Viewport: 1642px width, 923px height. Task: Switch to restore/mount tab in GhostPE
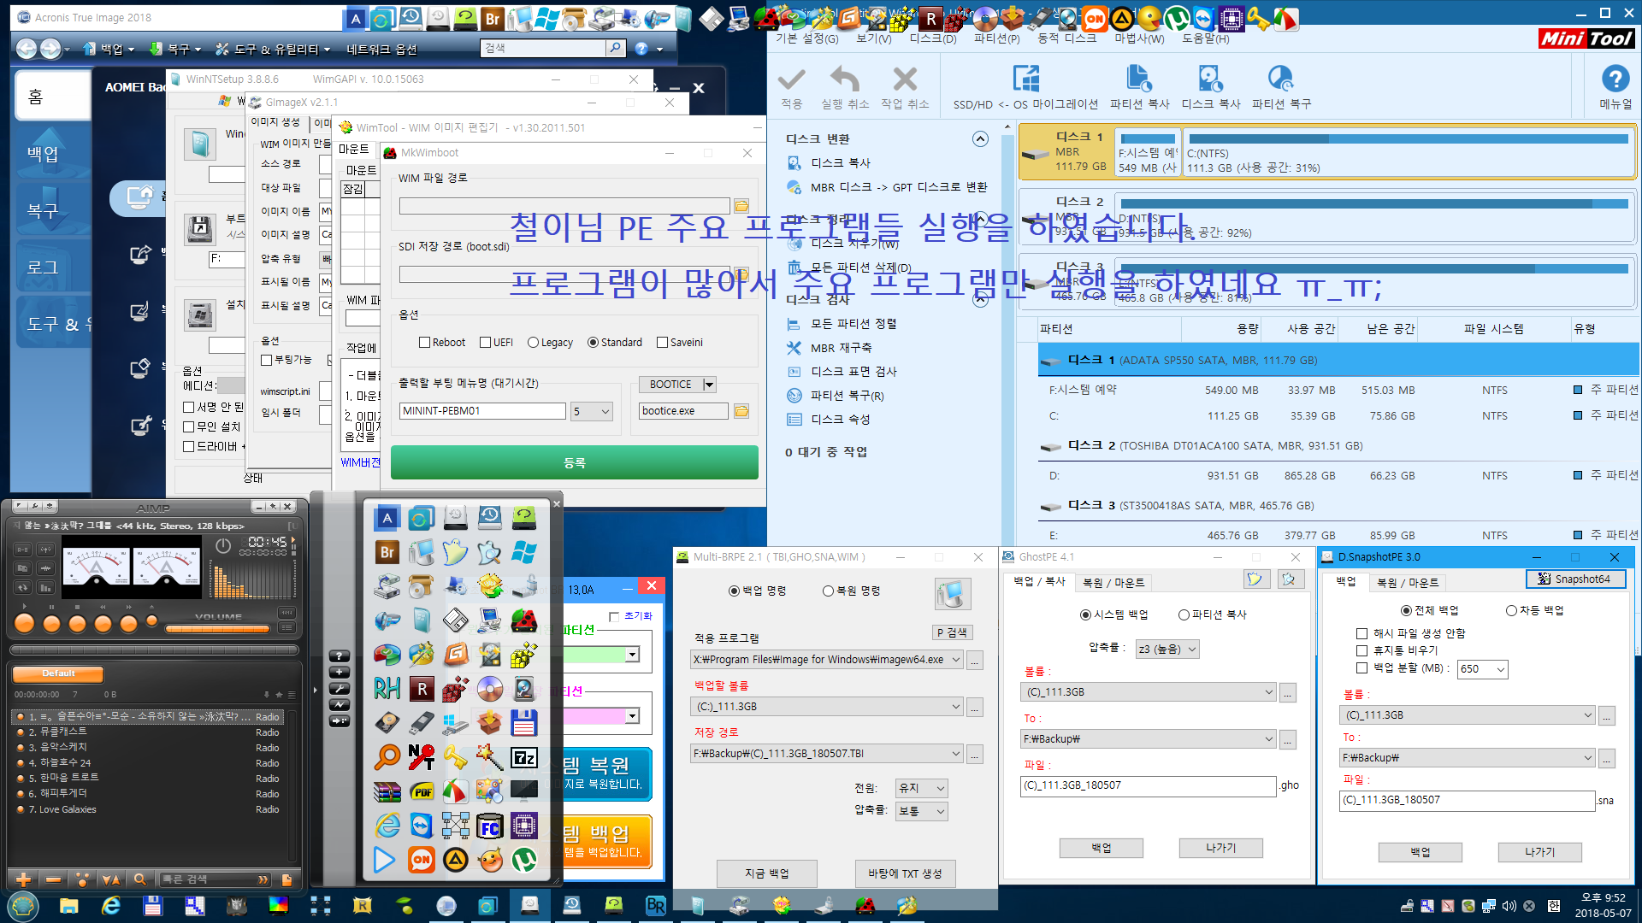tap(1113, 583)
